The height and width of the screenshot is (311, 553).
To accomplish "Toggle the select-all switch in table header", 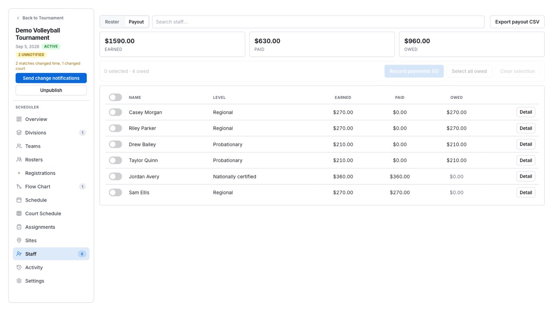I will 115,97.
